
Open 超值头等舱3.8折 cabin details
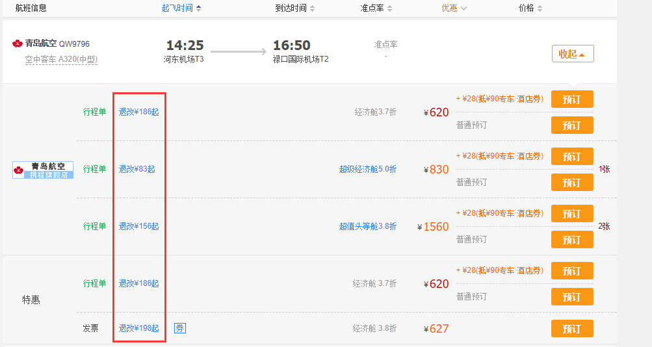coord(367,226)
